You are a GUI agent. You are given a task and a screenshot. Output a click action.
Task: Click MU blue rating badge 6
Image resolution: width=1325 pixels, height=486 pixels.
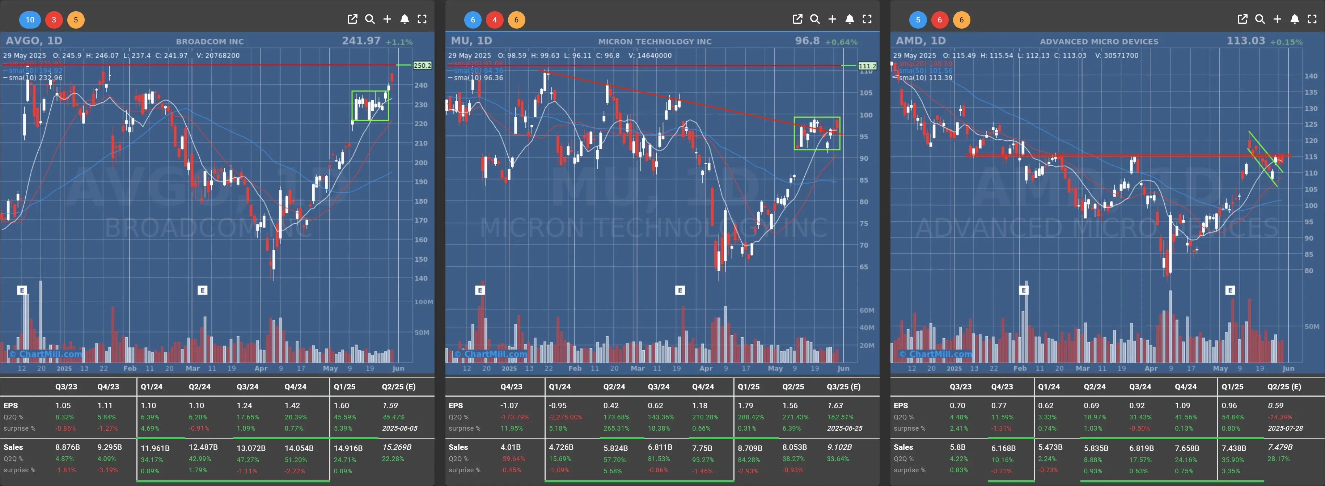(473, 20)
